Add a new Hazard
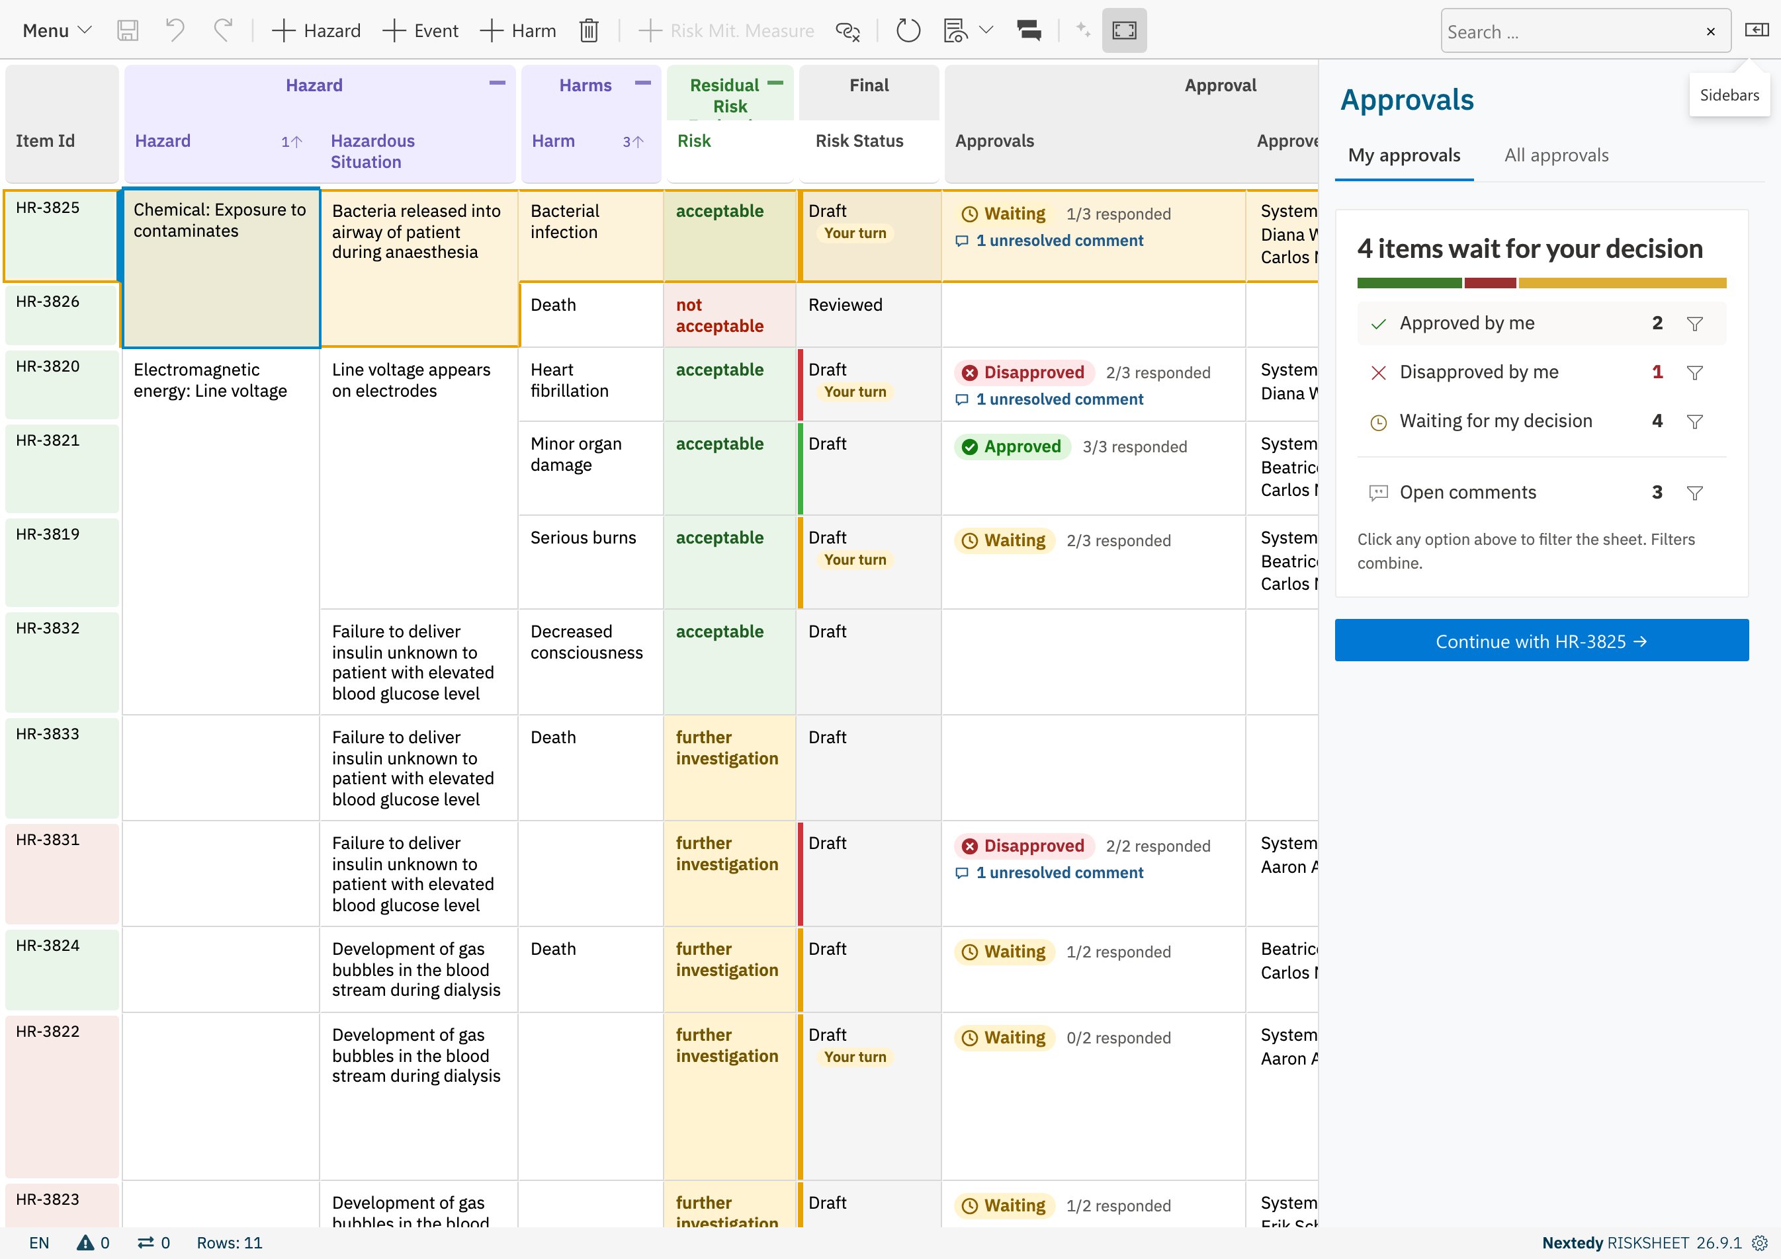Viewport: 1781px width, 1259px height. coord(316,31)
